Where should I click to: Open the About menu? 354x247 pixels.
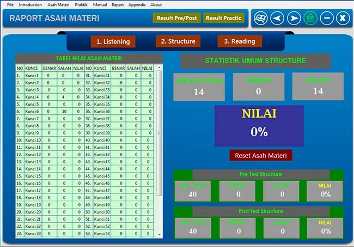(x=156, y=4)
